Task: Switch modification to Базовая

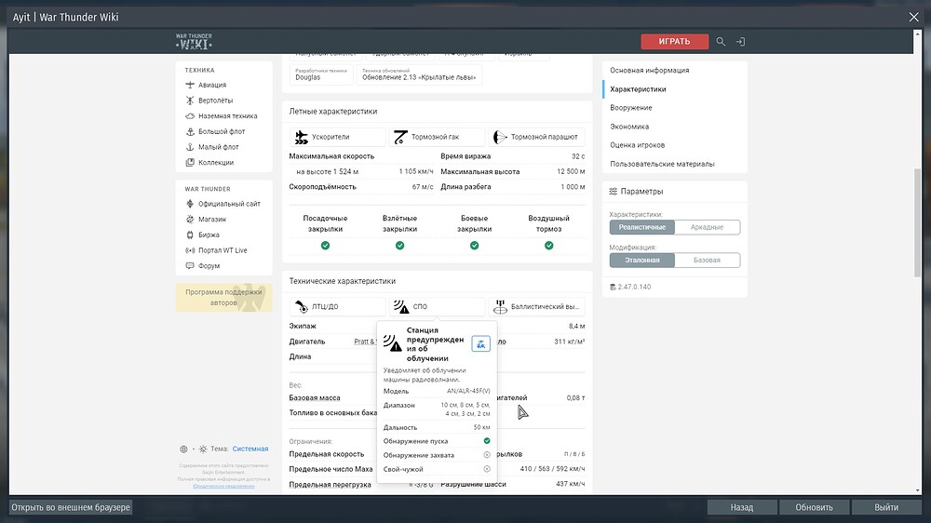Action: pyautogui.click(x=707, y=260)
